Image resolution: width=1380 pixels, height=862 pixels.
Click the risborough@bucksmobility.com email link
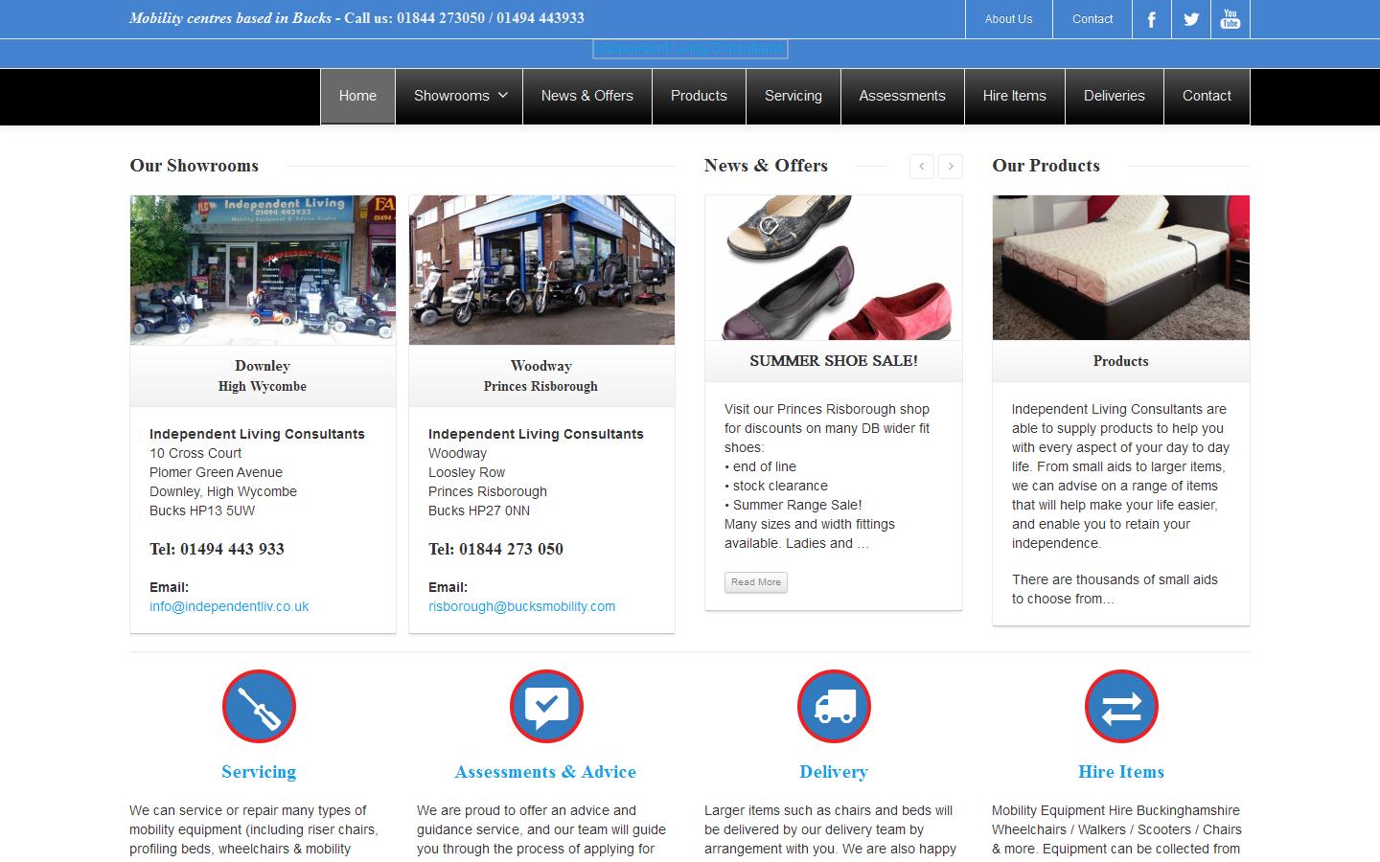pos(521,605)
